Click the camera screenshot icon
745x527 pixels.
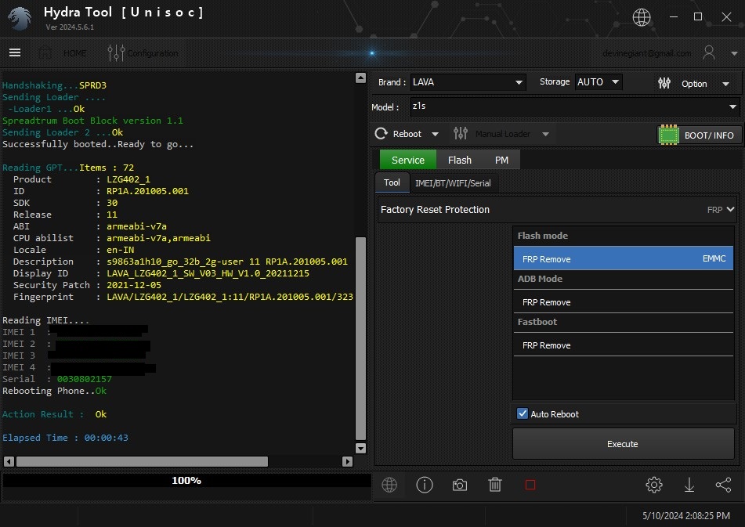pyautogui.click(x=459, y=485)
